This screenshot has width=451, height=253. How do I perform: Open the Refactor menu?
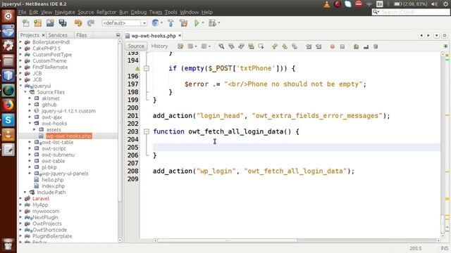click(106, 12)
